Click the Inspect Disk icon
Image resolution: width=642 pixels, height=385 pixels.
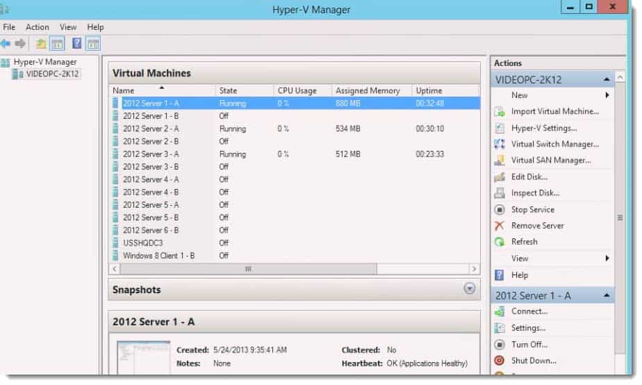pyautogui.click(x=500, y=193)
